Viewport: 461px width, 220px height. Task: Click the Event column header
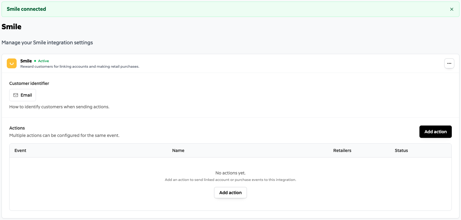(x=20, y=150)
